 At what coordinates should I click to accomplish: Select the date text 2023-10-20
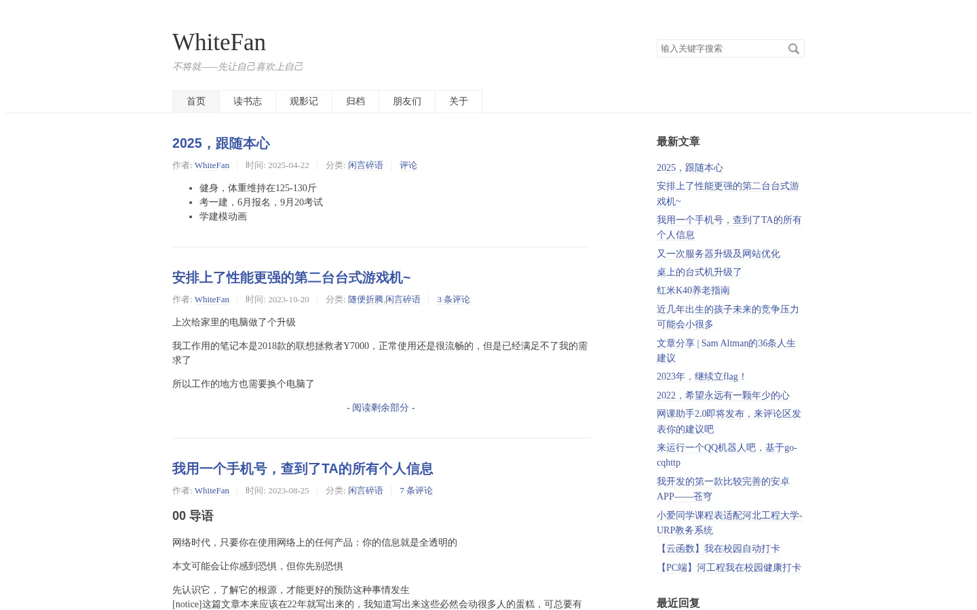tap(288, 300)
